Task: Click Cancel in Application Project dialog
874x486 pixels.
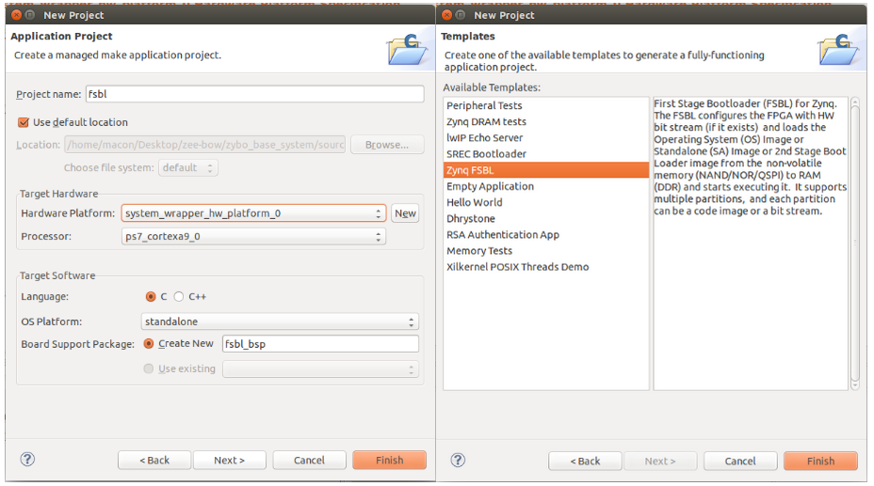Action: point(309,461)
